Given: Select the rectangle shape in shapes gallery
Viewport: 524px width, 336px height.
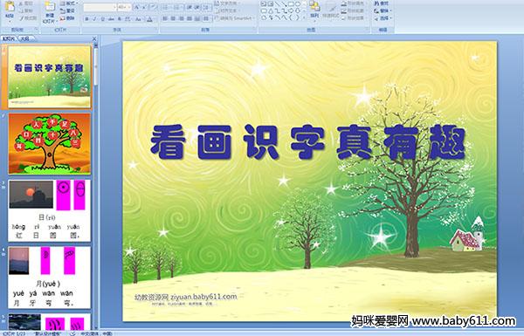Looking at the screenshot, I should tap(291, 4).
